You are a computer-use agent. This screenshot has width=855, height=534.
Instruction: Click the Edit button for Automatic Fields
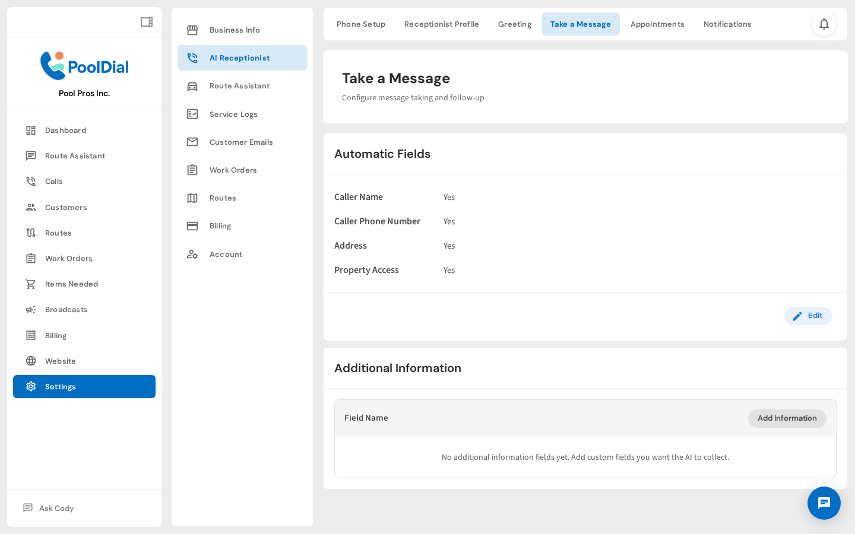click(x=807, y=316)
